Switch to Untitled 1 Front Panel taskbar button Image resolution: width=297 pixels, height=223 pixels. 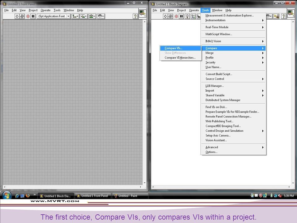93,196
